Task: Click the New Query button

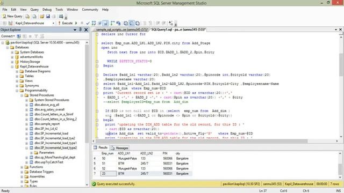Action: 12,17
